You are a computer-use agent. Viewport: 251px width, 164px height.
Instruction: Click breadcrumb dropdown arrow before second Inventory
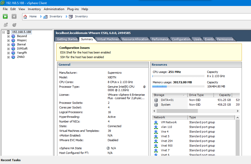(66, 17)
